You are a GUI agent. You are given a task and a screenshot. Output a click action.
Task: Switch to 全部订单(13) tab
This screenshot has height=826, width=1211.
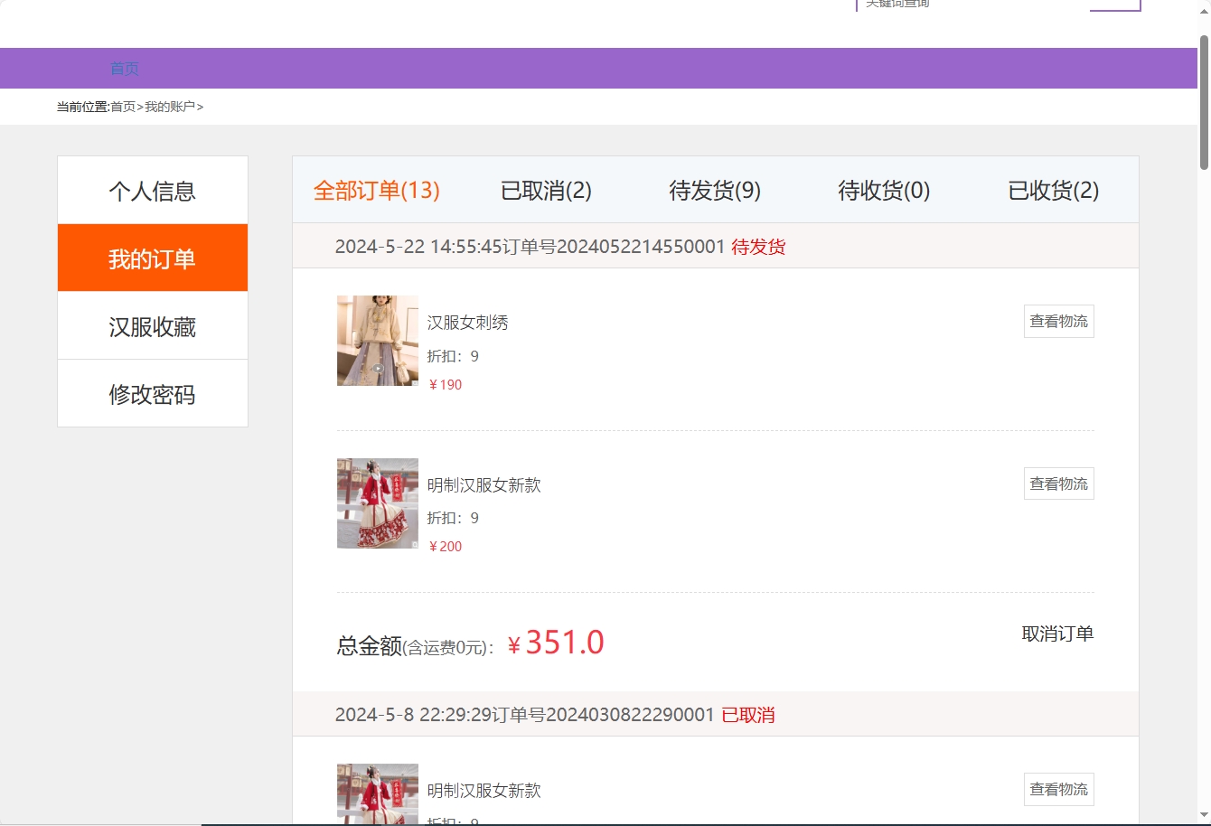tap(376, 191)
